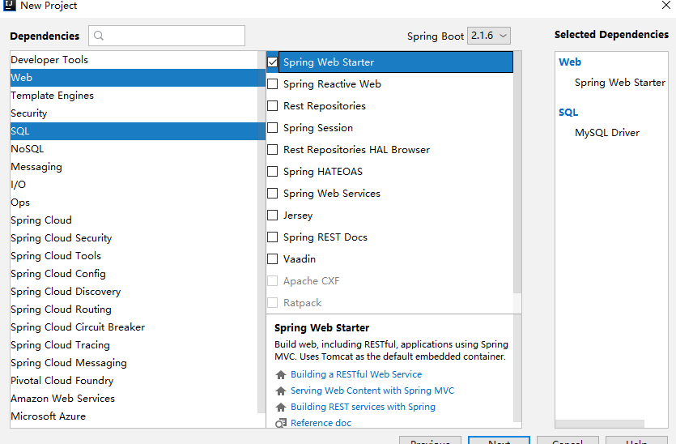
Task: Check the Spring Reactive Web checkbox
Action: (x=273, y=83)
